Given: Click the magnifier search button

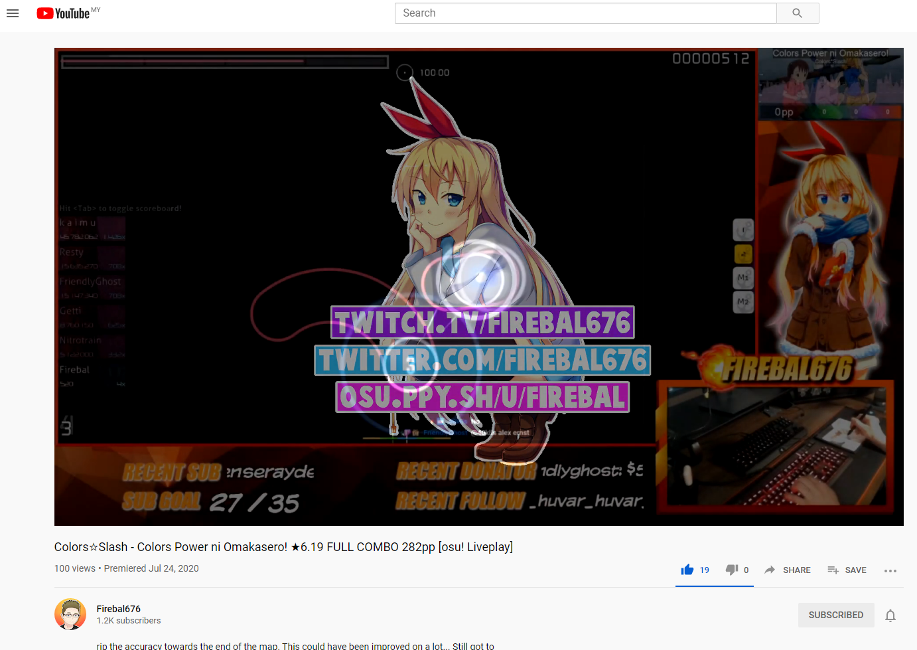Looking at the screenshot, I should [x=798, y=13].
